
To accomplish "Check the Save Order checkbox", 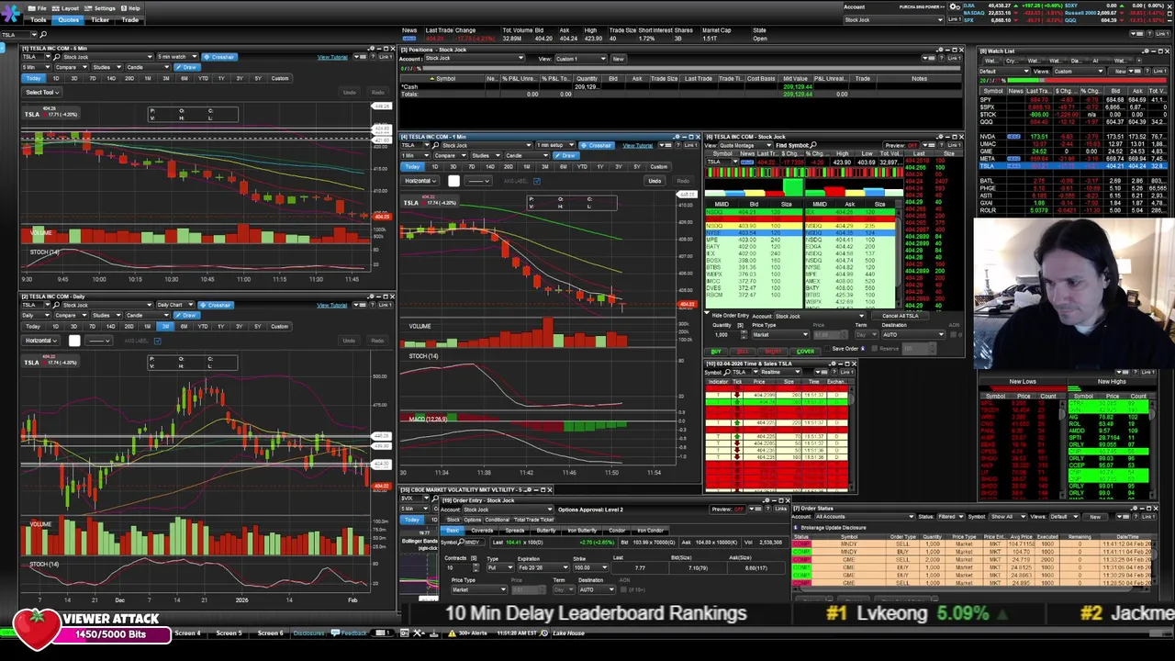I will [827, 349].
